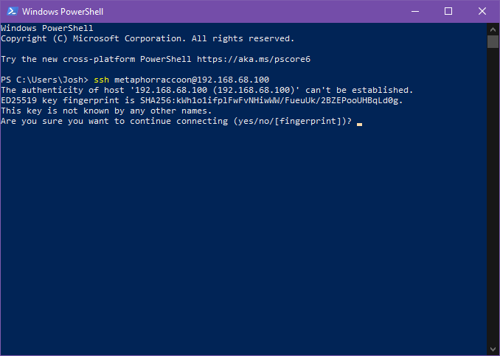Click the PowerShell icon in title bar
Viewport: 500px width, 356px height.
pyautogui.click(x=13, y=11)
